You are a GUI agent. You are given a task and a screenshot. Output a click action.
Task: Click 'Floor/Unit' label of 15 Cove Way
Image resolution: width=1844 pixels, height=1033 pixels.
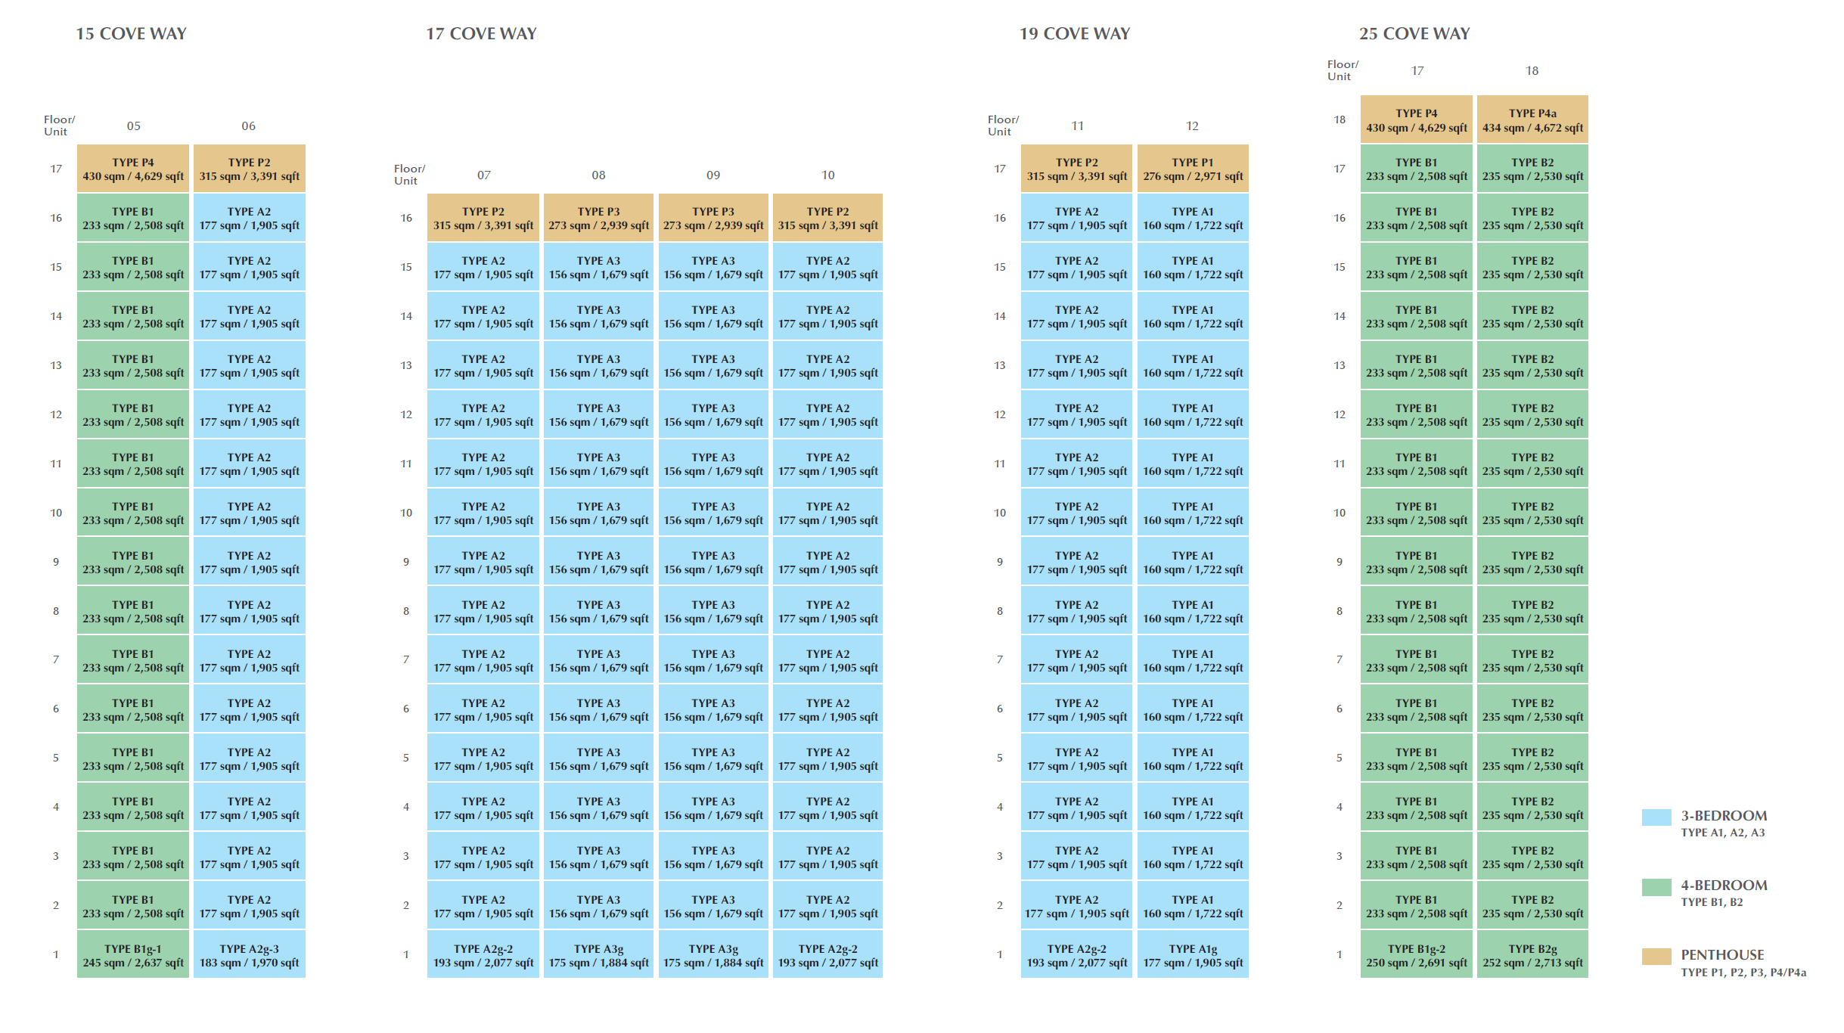(x=59, y=126)
